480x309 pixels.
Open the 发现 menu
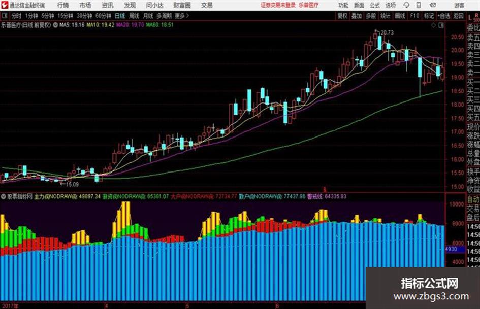tap(130, 5)
